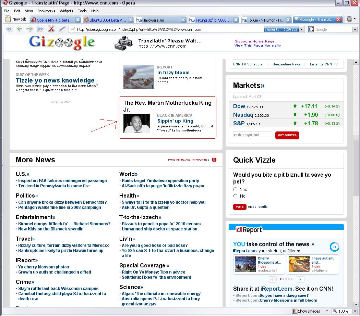Click the Gizoogle logo

tap(62, 43)
